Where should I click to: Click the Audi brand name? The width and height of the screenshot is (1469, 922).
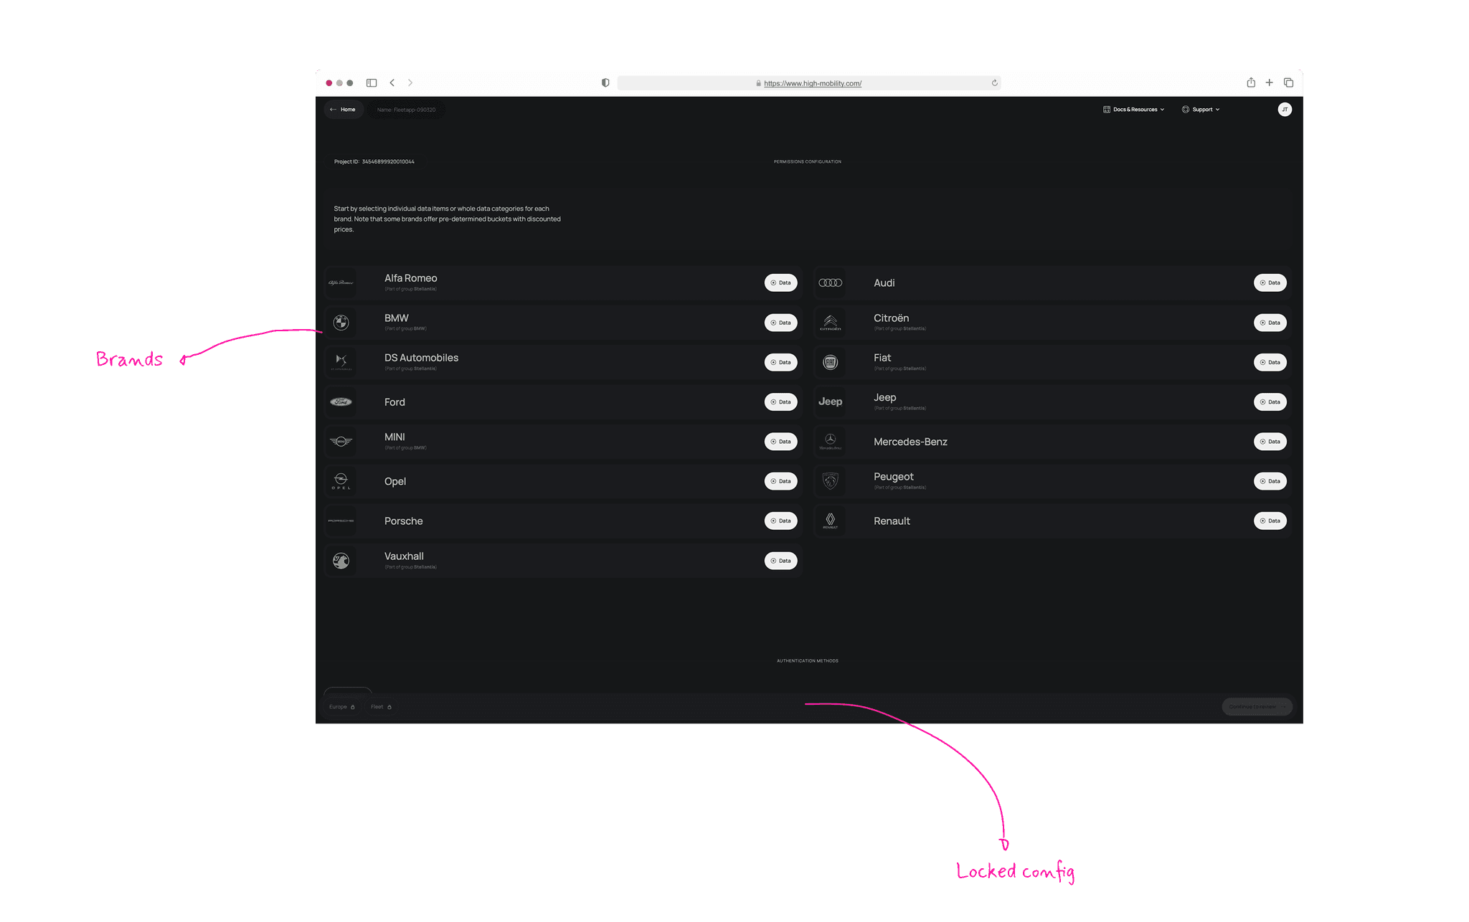point(884,283)
